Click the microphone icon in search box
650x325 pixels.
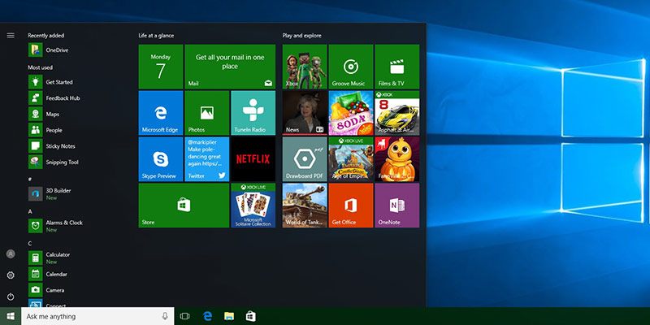[x=165, y=316]
